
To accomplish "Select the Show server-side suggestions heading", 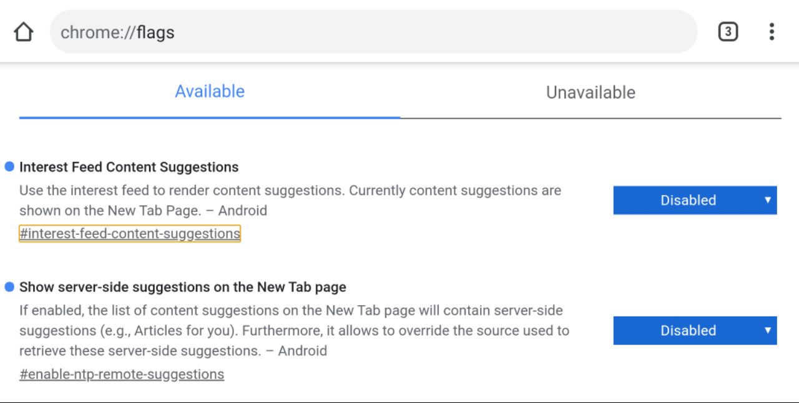I will click(x=183, y=287).
